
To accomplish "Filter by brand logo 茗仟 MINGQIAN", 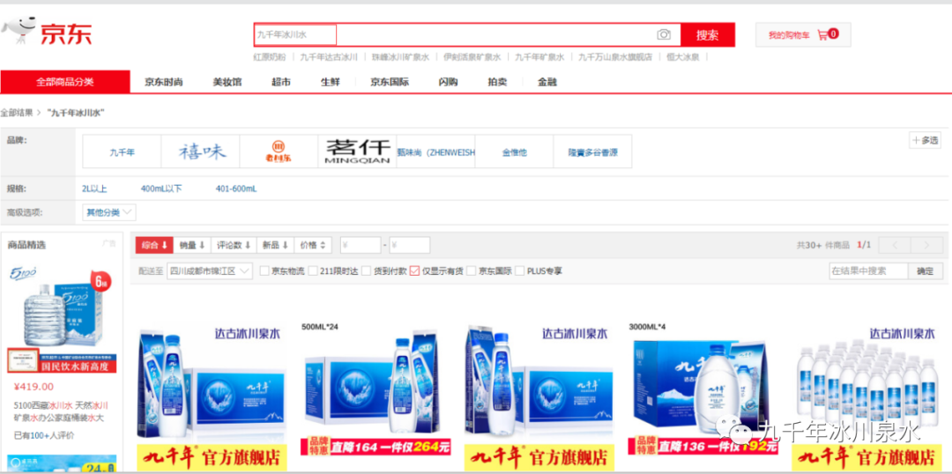I will [357, 152].
